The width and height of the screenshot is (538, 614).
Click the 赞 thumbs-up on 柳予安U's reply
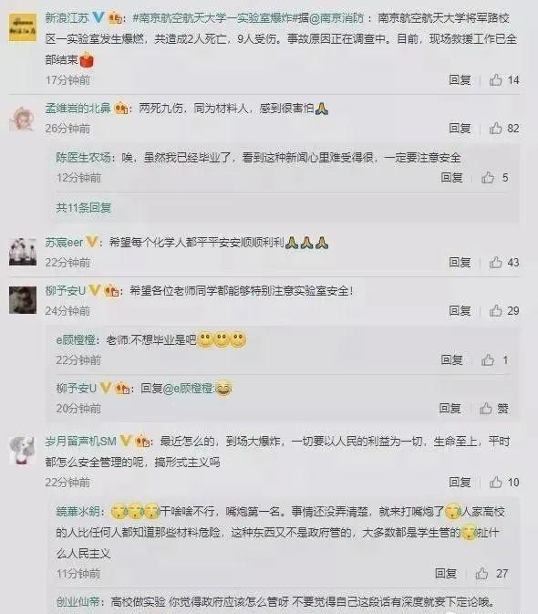point(486,409)
